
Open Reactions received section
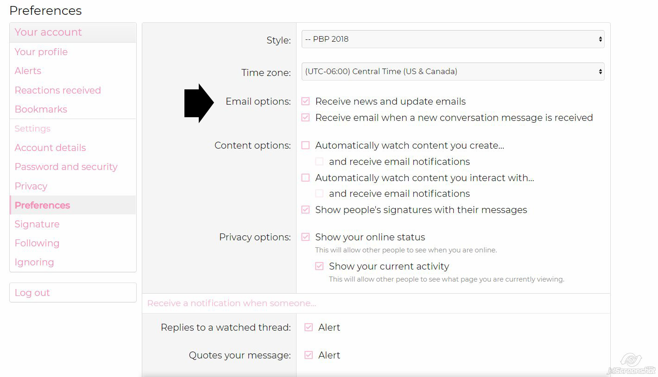pos(58,90)
